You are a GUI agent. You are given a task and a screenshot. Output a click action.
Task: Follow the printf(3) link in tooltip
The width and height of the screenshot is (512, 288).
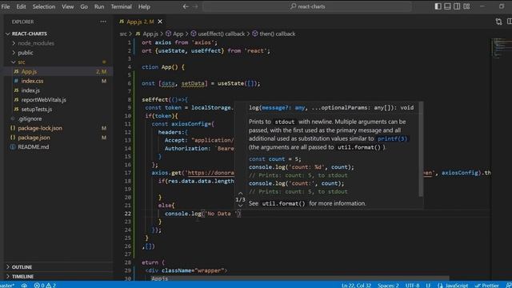pyautogui.click(x=392, y=138)
